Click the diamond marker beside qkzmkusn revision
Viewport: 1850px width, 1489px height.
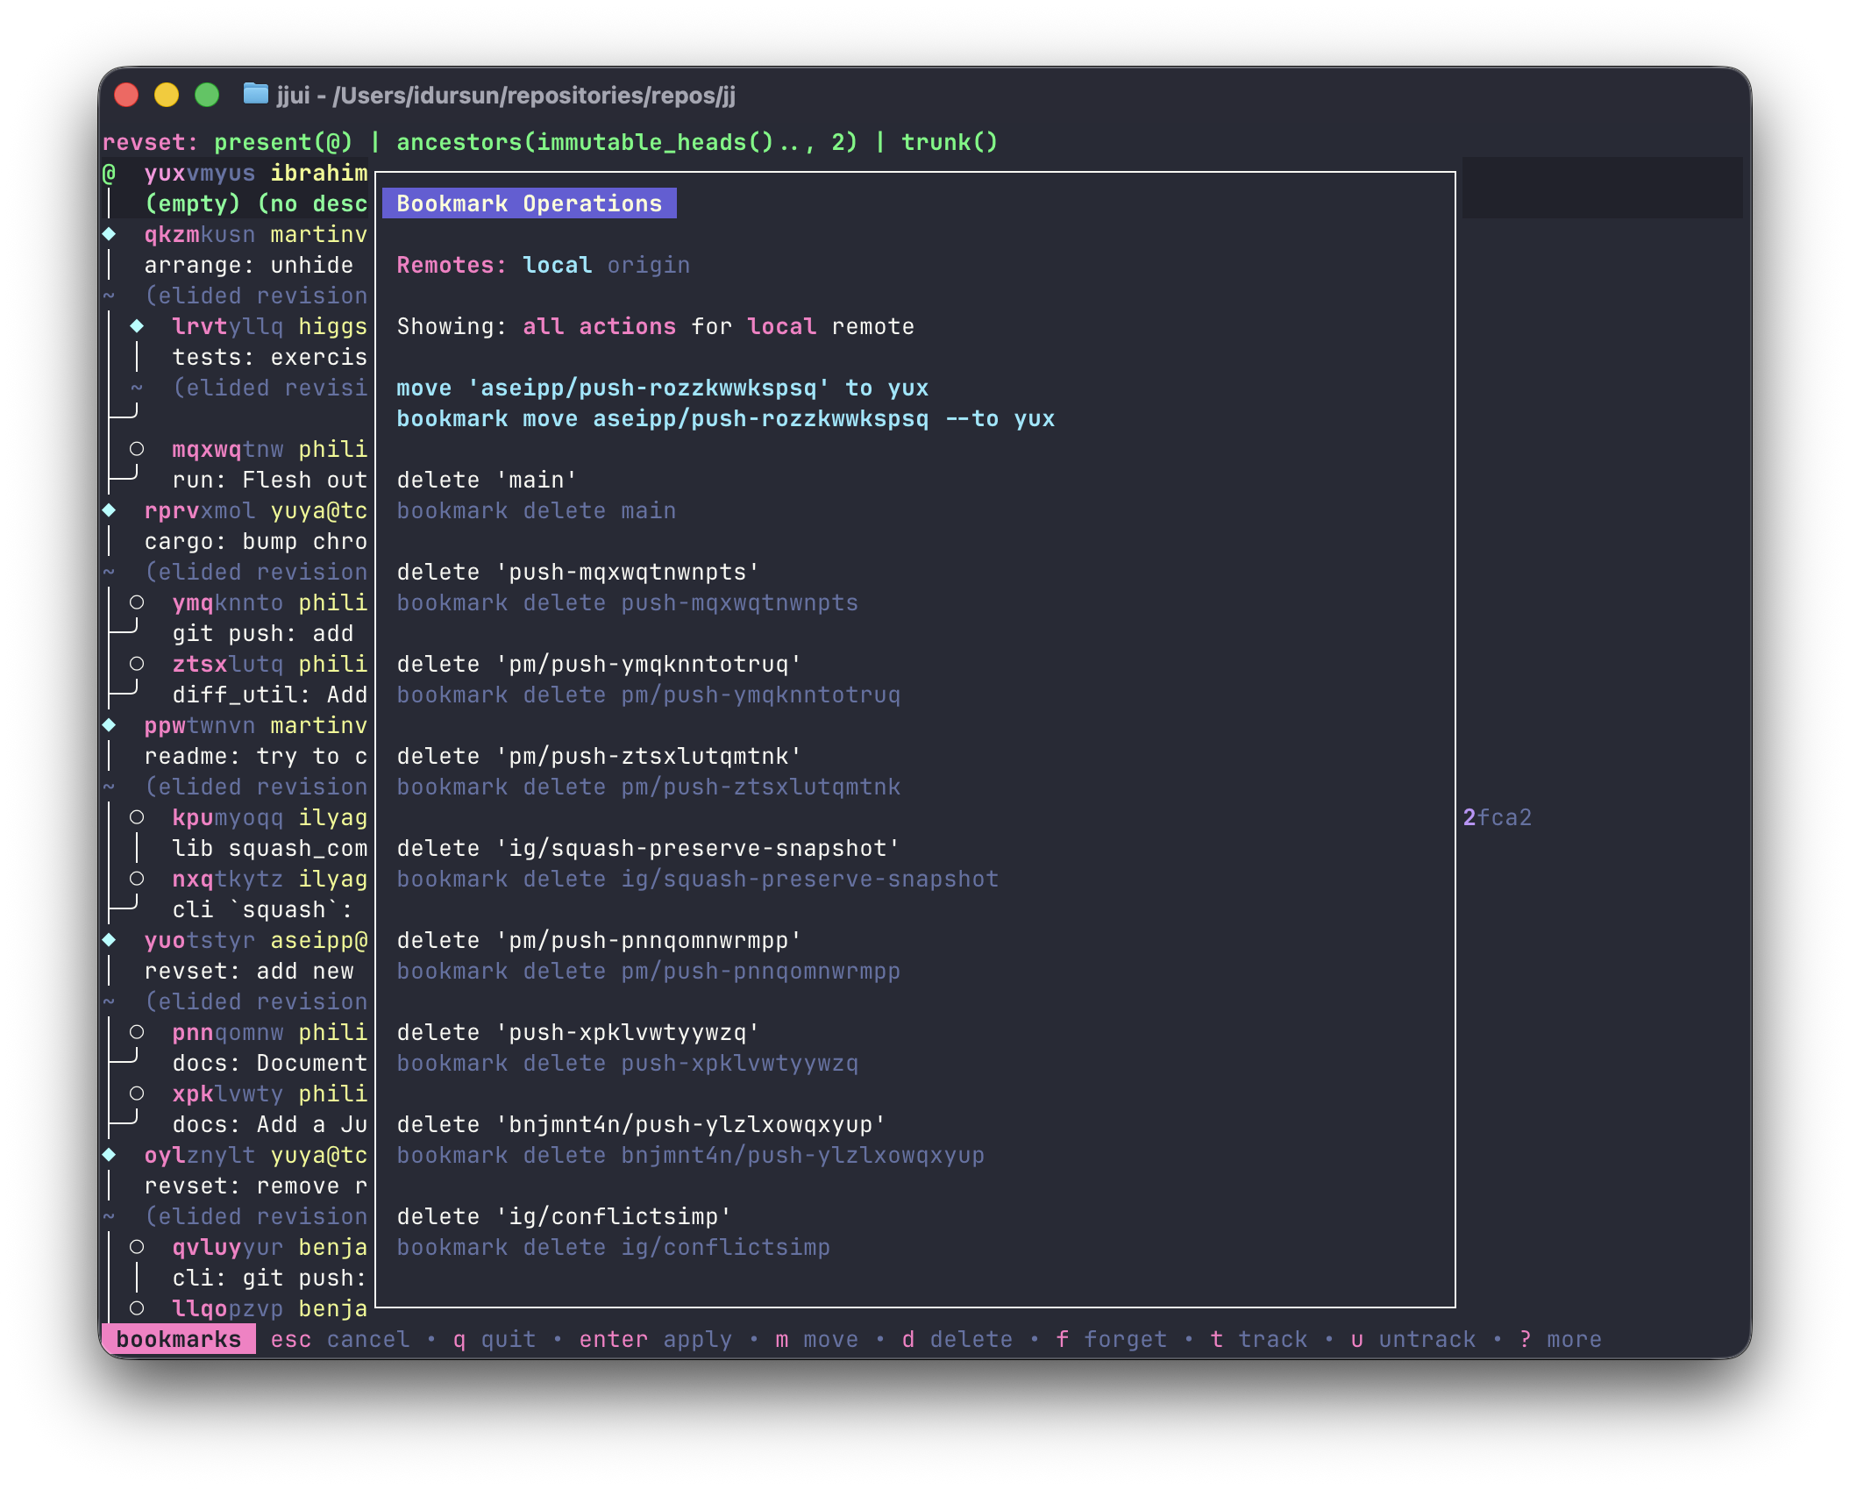pyautogui.click(x=110, y=234)
